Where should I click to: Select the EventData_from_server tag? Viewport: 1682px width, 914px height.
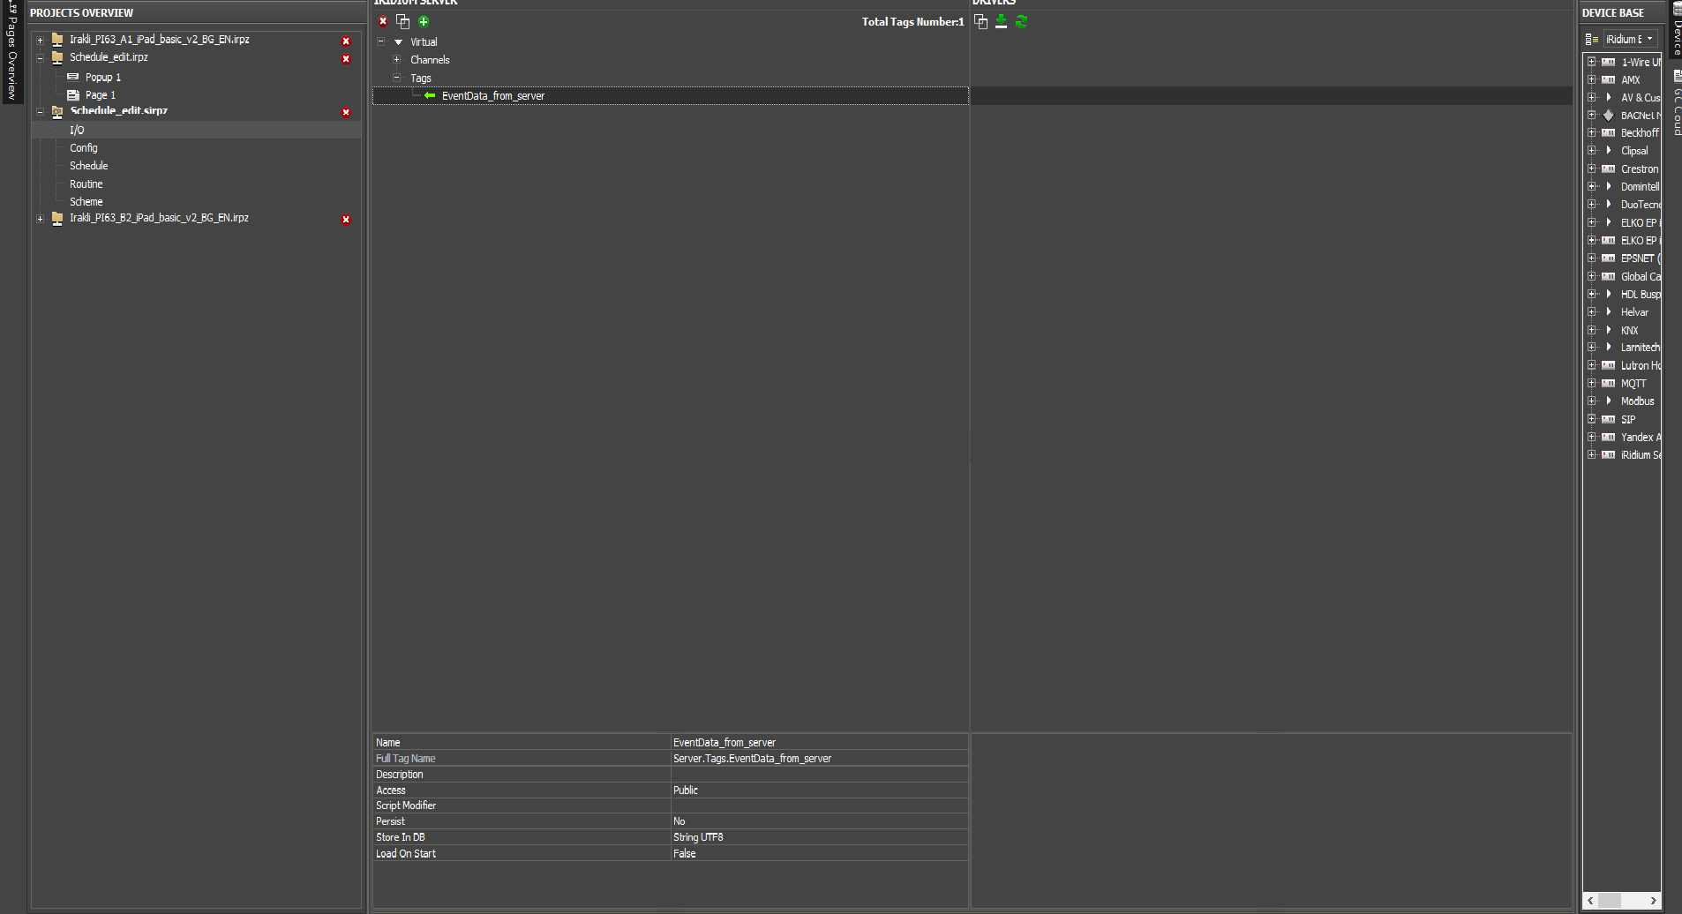(x=492, y=96)
